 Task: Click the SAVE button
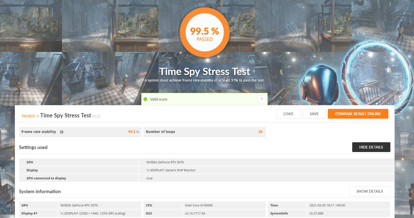click(x=314, y=114)
